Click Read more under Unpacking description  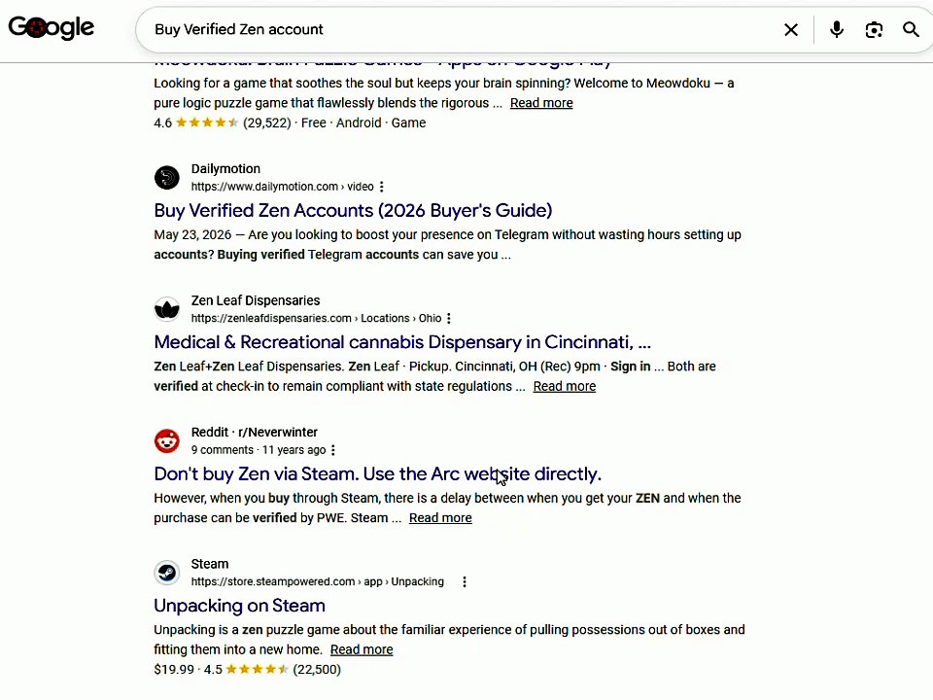pos(362,649)
